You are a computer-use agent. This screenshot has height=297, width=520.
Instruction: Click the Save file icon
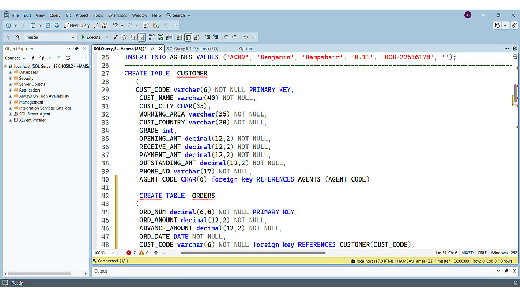click(x=48, y=25)
